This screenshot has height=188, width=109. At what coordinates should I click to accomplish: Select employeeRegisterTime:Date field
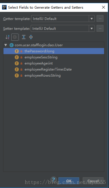pos(54,69)
